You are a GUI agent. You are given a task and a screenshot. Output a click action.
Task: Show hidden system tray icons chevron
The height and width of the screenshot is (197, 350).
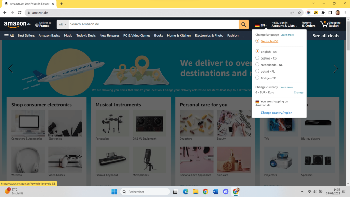[302, 192]
